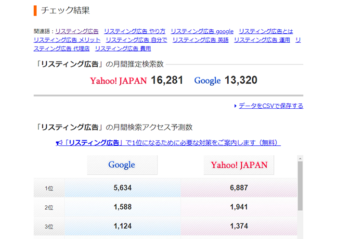Click the 1位 row label
Viewport: 337px width, 239px height.
(x=49, y=189)
